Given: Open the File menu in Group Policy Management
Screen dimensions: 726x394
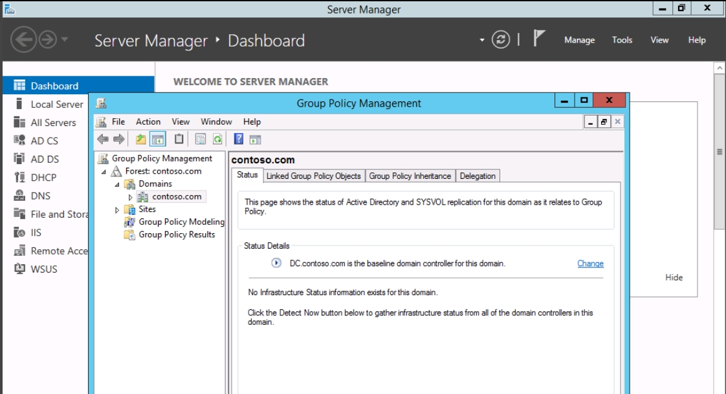Looking at the screenshot, I should [x=118, y=121].
